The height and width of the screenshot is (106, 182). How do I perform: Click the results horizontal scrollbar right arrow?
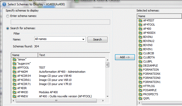tap(103, 101)
